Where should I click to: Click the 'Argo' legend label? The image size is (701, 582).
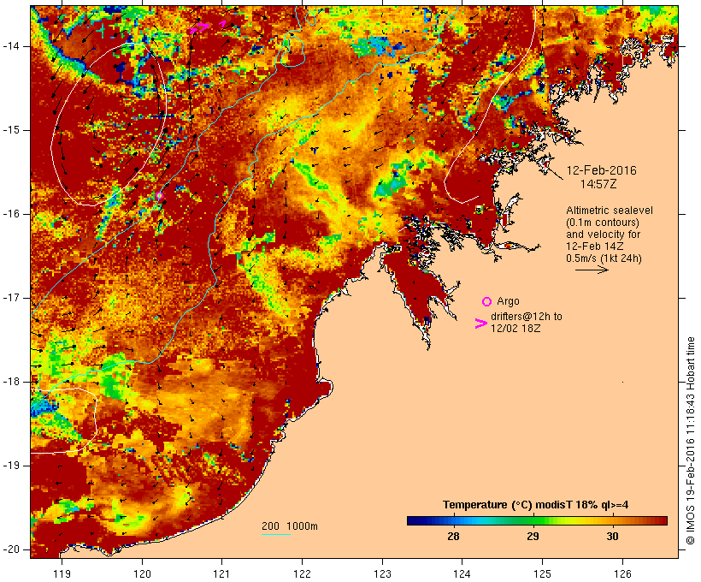point(508,301)
